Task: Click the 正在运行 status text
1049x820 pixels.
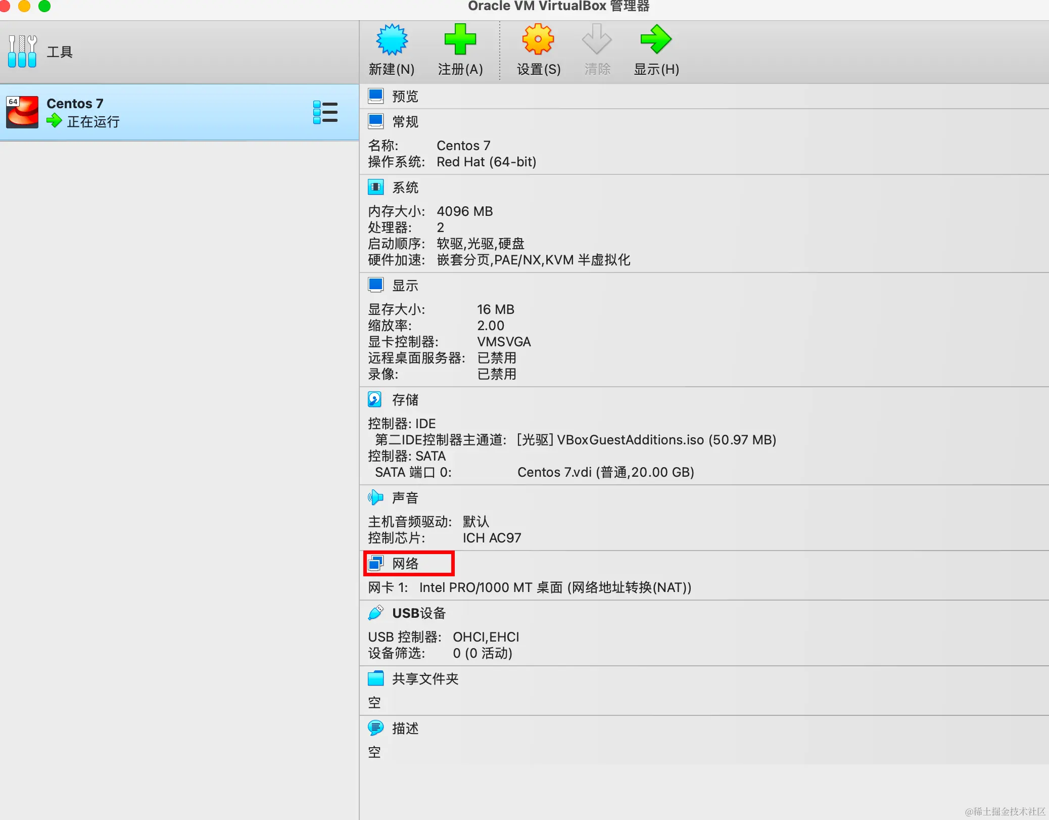Action: pos(93,122)
